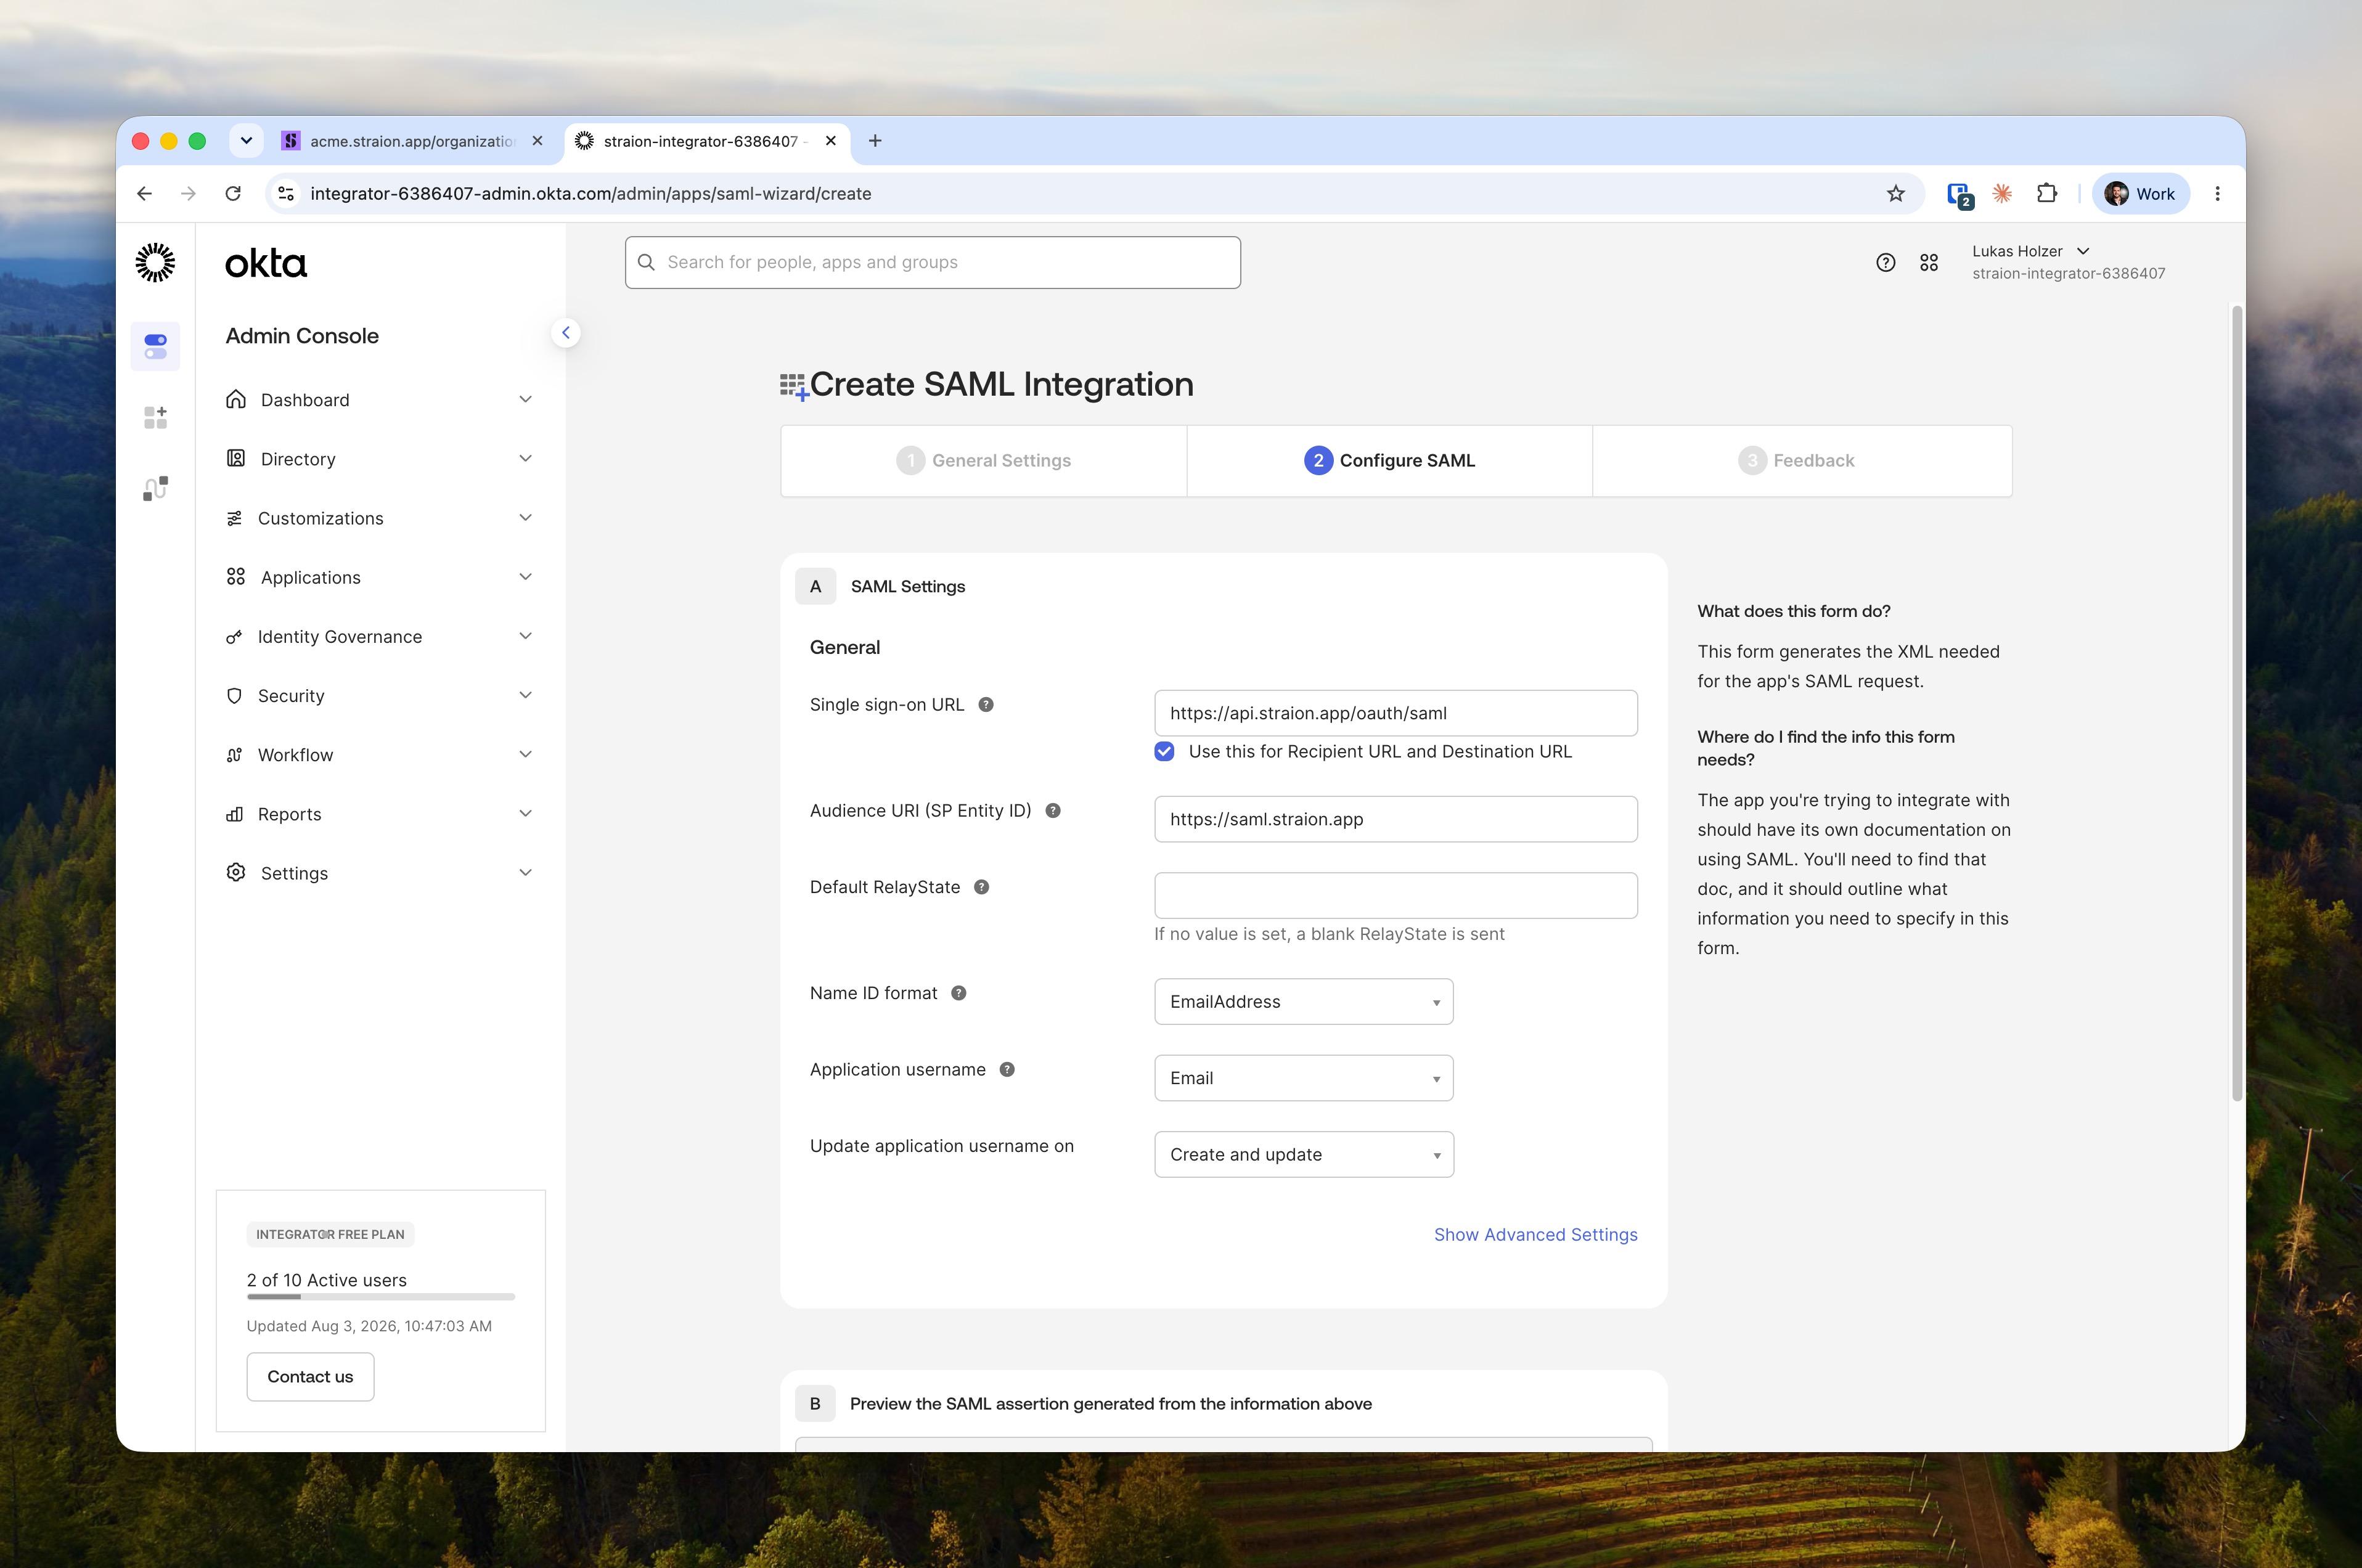Click the Dashboard home icon in sidebar
Image resolution: width=2362 pixels, height=1568 pixels.
tap(236, 400)
